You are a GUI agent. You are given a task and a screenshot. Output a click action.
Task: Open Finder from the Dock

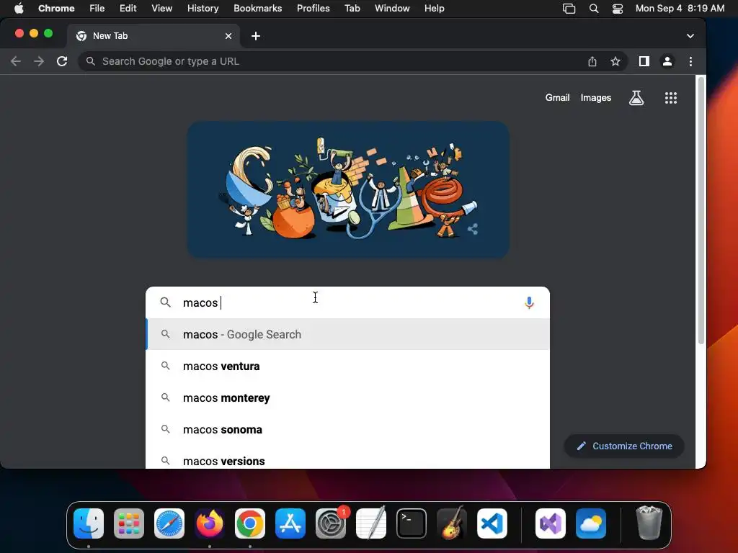click(89, 523)
